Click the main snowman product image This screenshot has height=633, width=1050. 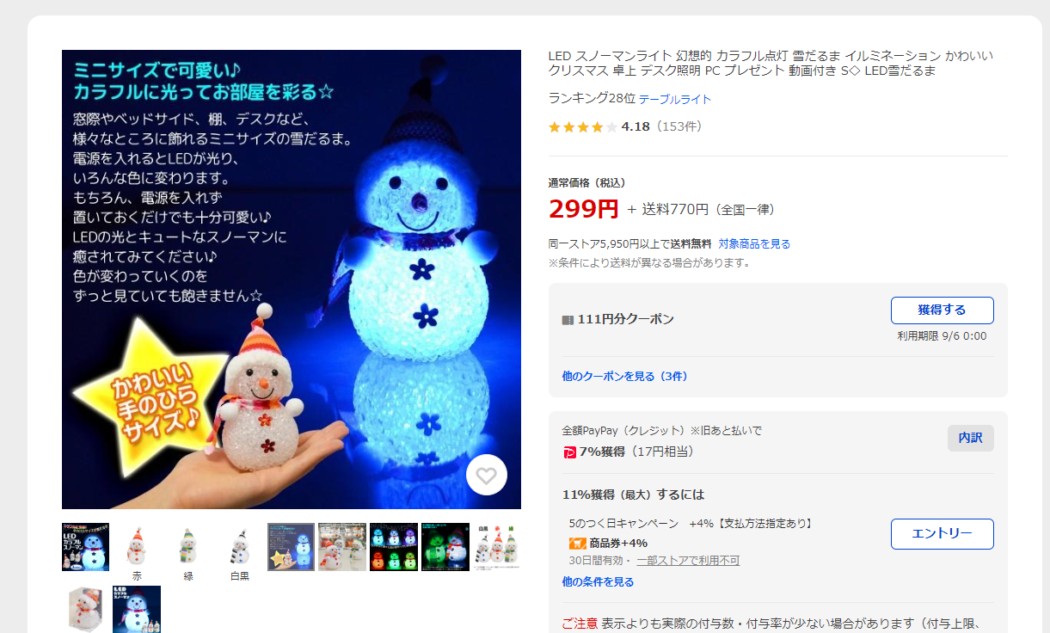click(292, 280)
